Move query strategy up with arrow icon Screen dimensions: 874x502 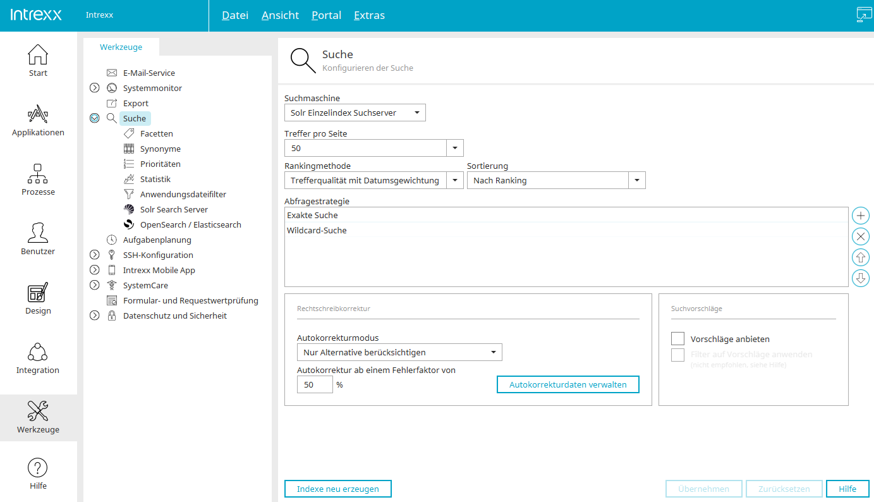[861, 257]
